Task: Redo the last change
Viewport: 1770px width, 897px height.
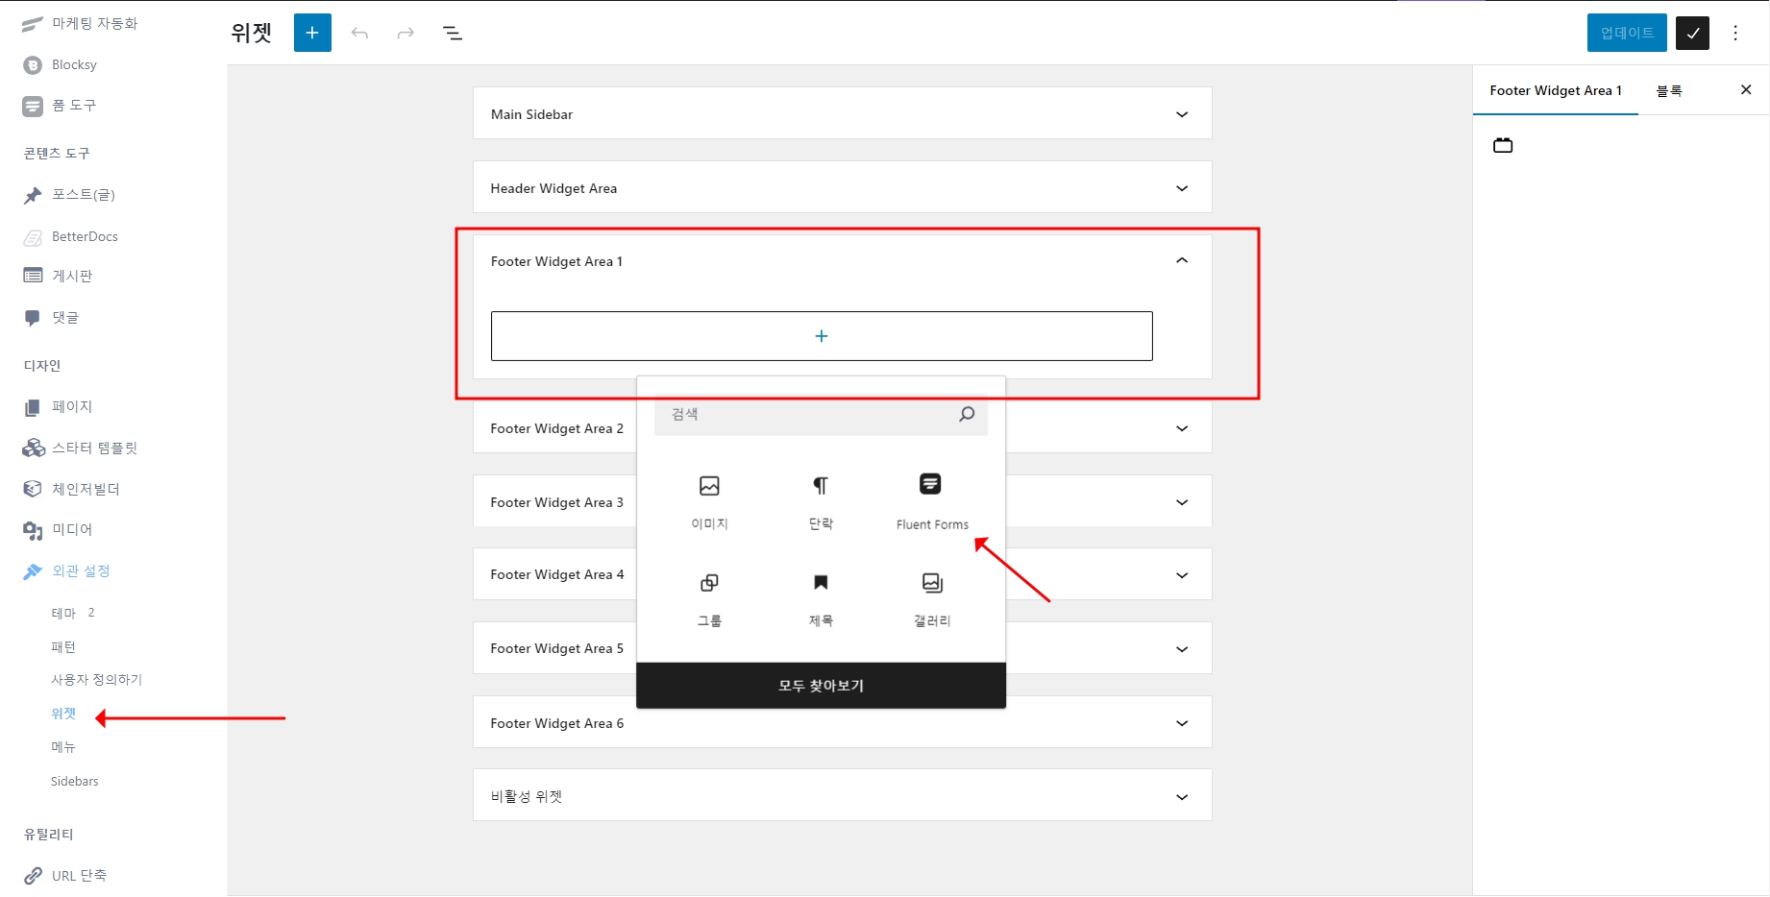Action: coord(406,34)
